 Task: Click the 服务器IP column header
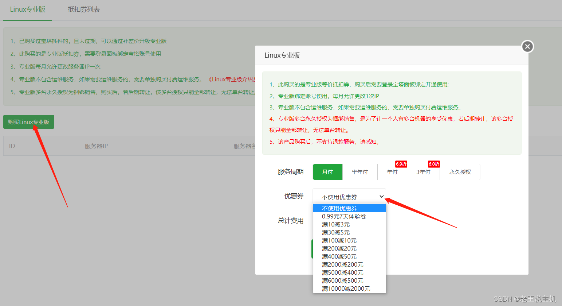[x=96, y=146]
